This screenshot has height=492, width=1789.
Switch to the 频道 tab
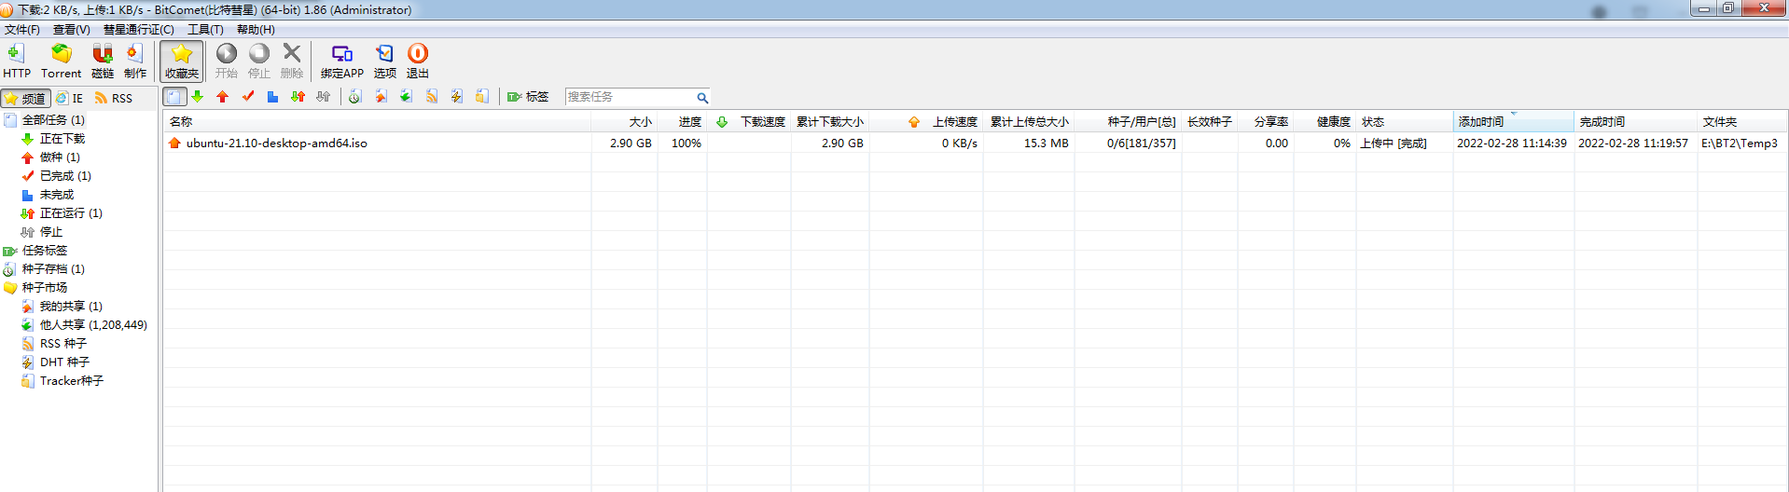tap(25, 98)
